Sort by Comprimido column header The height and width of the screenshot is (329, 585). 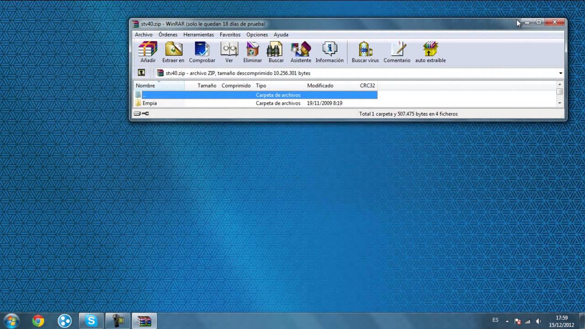click(236, 85)
